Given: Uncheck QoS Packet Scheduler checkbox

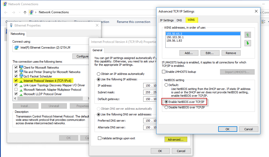Looking at the screenshot, I should point(16,76).
